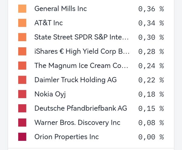Click the Orion Properties Inc color swatch
The height and width of the screenshot is (150, 182).
pyautogui.click(x=22, y=137)
